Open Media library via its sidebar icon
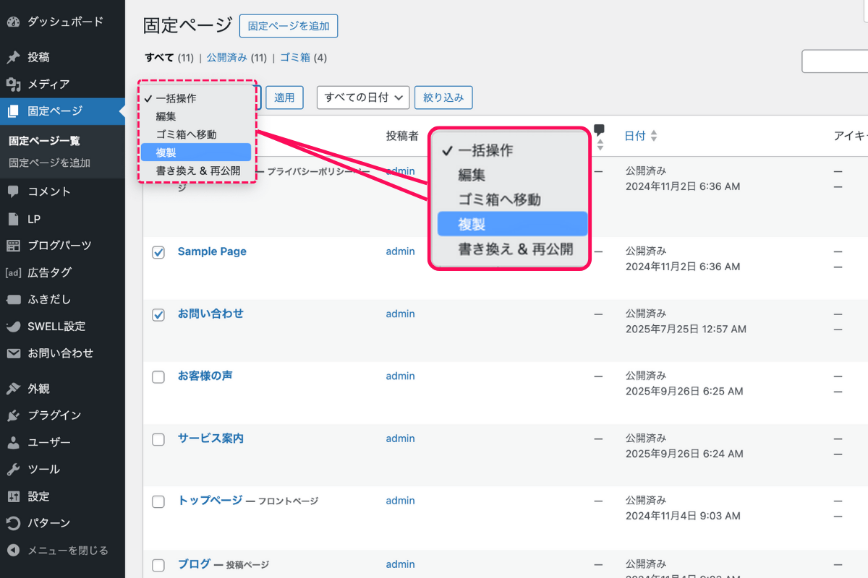The height and width of the screenshot is (578, 868). pyautogui.click(x=13, y=85)
